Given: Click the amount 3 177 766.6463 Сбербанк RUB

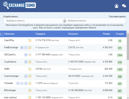Looking at the screenshot, I should [49, 55].
